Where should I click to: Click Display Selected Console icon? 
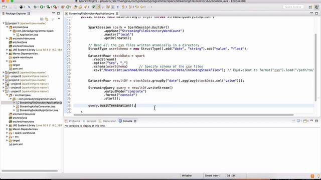pos(299,121)
